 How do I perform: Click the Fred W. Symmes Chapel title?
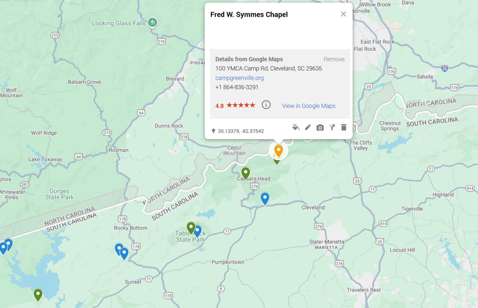tap(249, 15)
